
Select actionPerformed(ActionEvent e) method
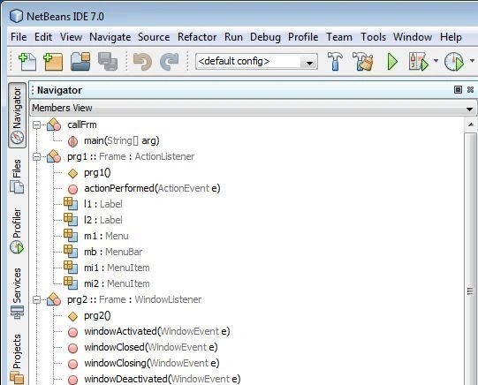tap(152, 189)
